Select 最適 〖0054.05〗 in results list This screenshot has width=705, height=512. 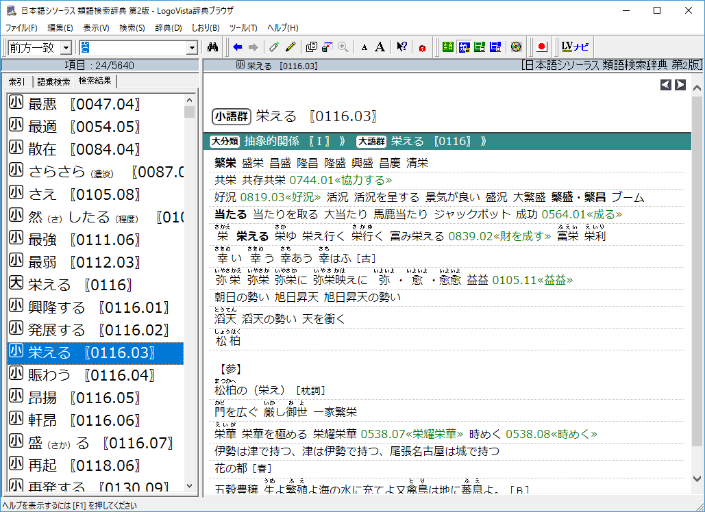(x=95, y=126)
